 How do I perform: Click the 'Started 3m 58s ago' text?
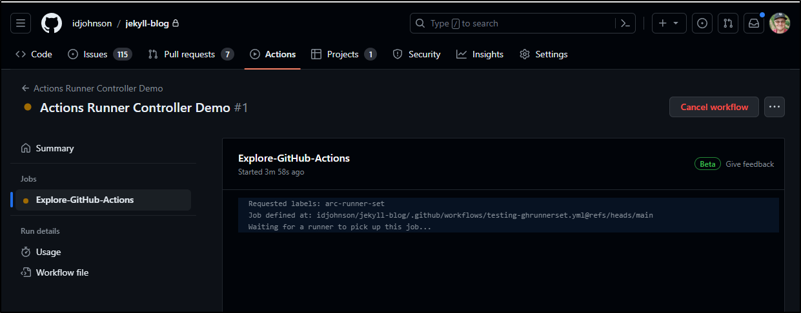pyautogui.click(x=271, y=172)
